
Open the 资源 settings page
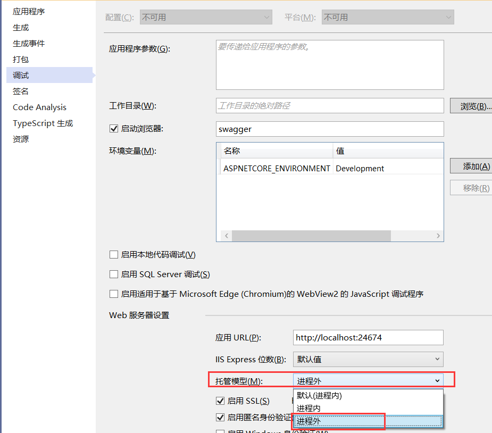point(21,139)
